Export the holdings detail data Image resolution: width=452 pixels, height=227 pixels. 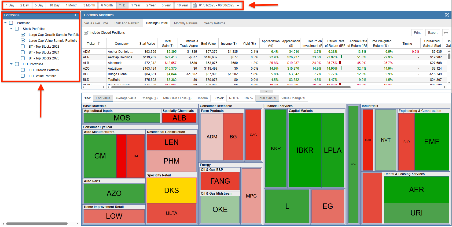433,33
